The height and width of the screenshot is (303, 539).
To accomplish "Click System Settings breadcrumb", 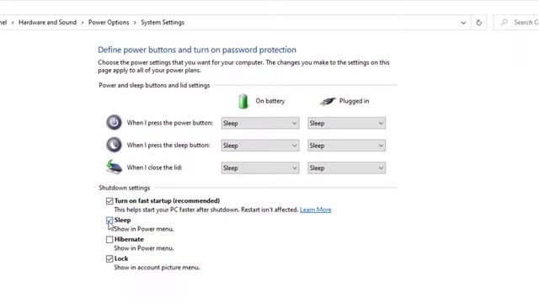I will (x=163, y=23).
